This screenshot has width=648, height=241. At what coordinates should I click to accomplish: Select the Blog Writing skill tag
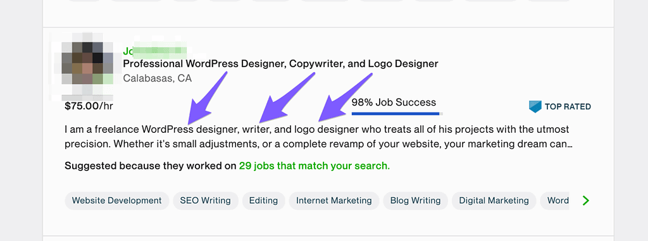[416, 201]
